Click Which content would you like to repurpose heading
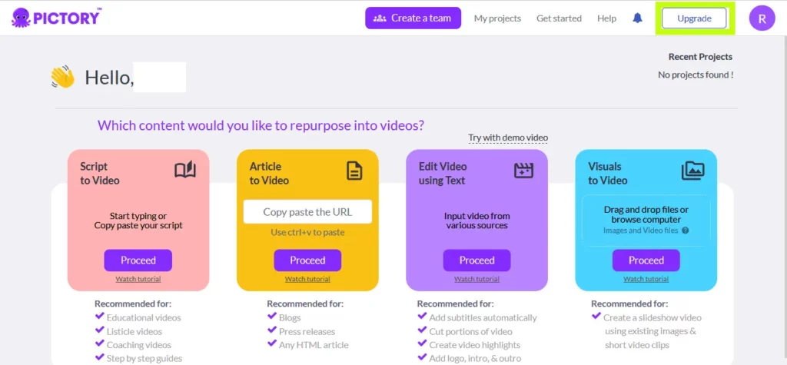This screenshot has width=787, height=365. [261, 125]
